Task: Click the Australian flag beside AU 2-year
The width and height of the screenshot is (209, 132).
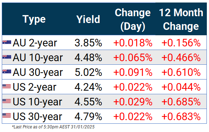Action: click(x=7, y=42)
